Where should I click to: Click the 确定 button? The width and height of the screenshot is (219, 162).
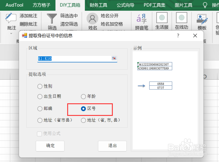[x=50, y=146]
